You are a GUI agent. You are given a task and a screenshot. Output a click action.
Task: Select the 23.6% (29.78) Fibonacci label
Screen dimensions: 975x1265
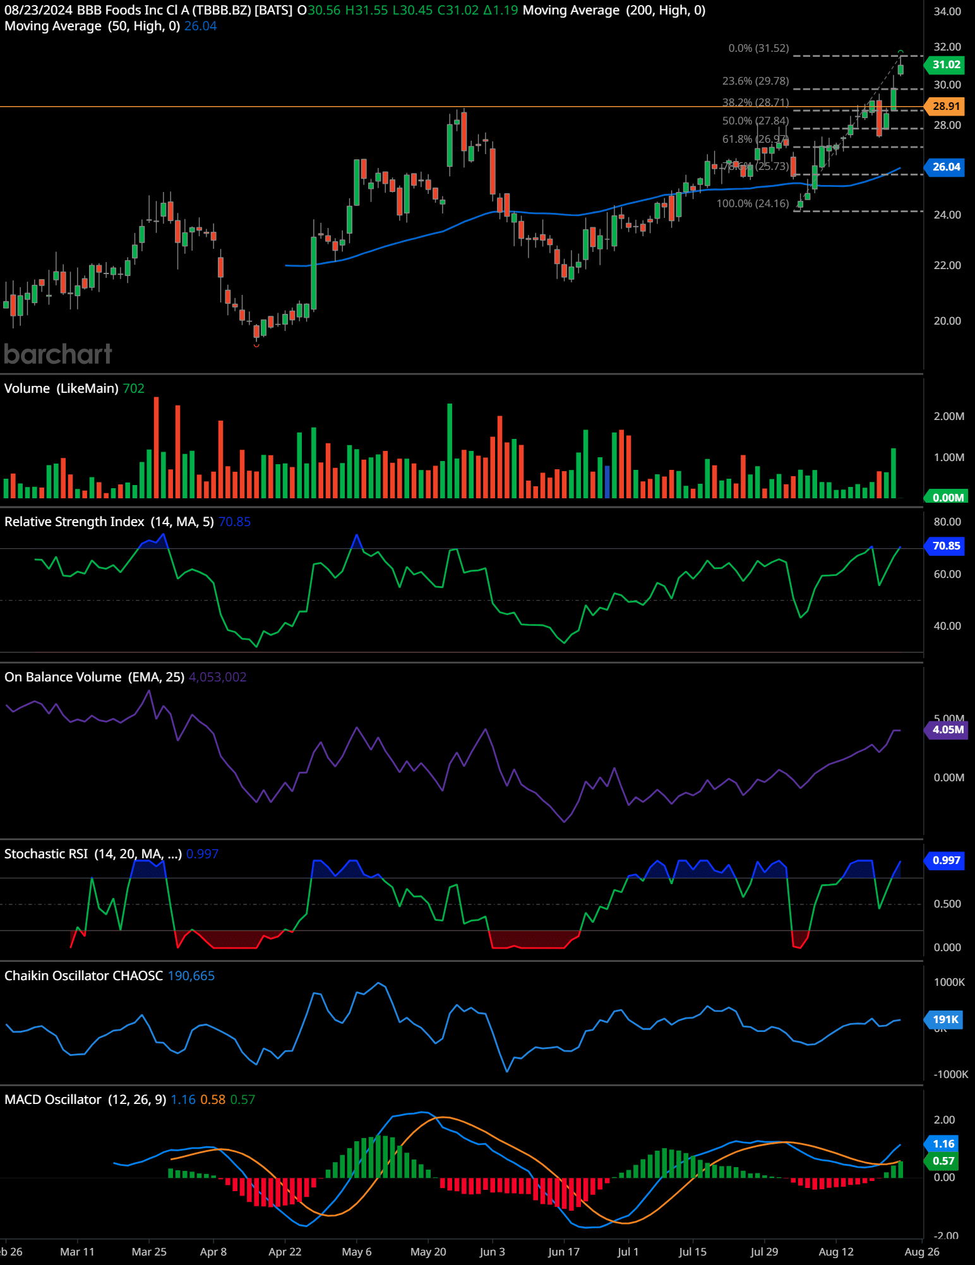click(x=755, y=81)
